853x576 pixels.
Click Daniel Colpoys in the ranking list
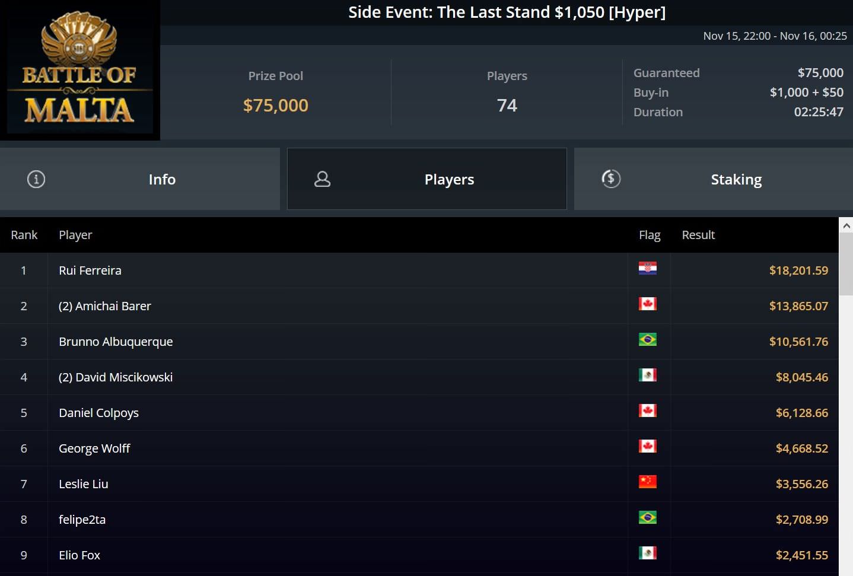pyautogui.click(x=99, y=413)
